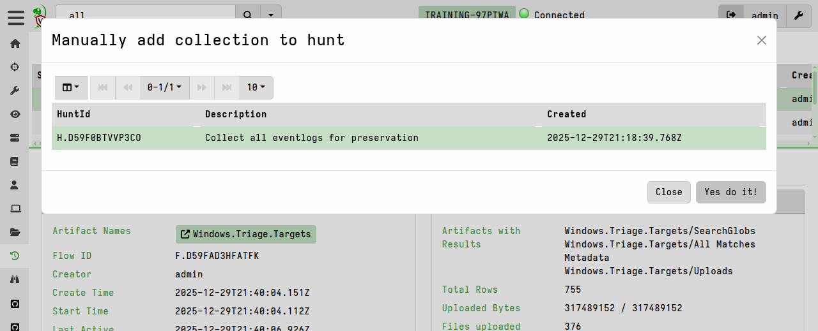This screenshot has height=331, width=818.
Task: Jump to last page of hunts
Action: 227,87
